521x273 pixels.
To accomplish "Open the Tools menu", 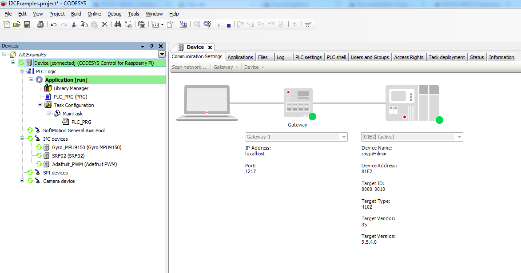I will (x=134, y=14).
